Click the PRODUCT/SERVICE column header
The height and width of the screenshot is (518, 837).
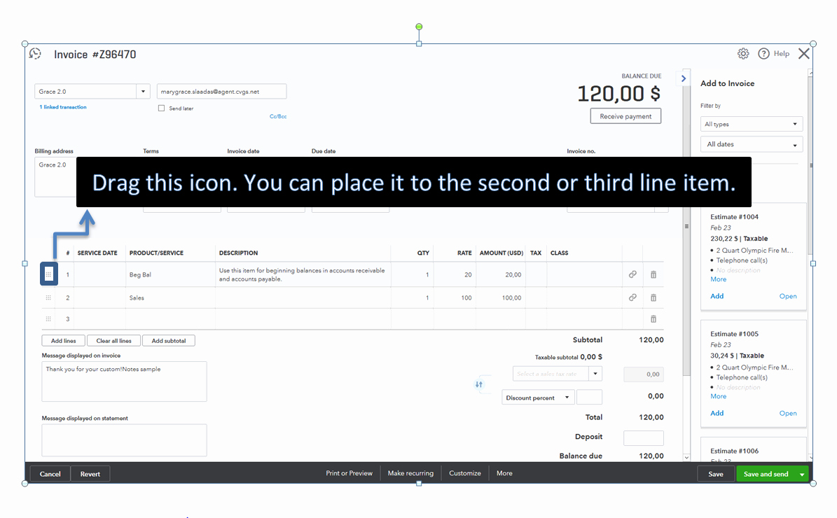[156, 253]
